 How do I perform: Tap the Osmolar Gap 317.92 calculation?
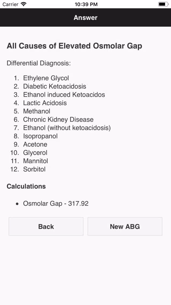tap(56, 204)
